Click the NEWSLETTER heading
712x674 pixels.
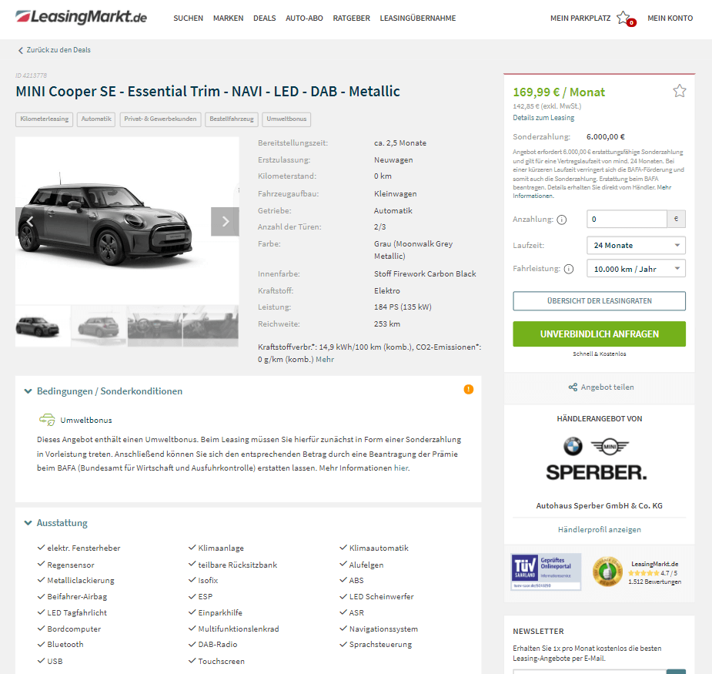click(x=538, y=632)
